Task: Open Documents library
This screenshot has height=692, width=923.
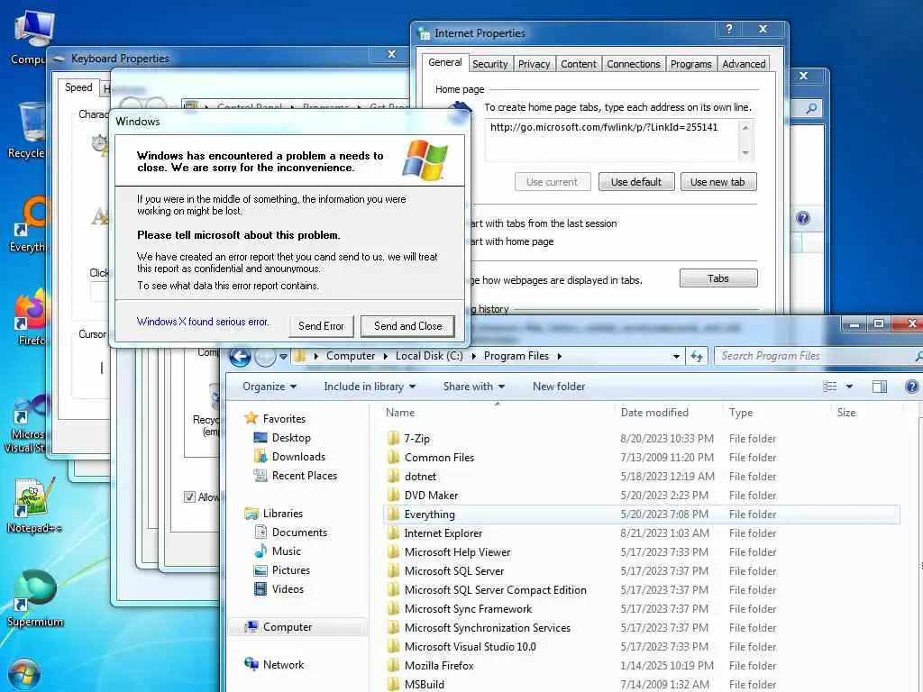Action: (x=299, y=533)
